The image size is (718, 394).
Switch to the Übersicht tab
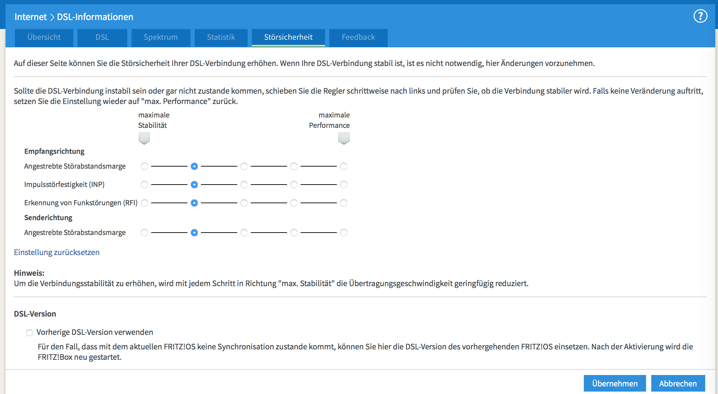(44, 37)
